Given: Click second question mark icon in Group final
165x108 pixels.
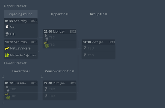Looking at the screenshot, I should pos(85,55).
